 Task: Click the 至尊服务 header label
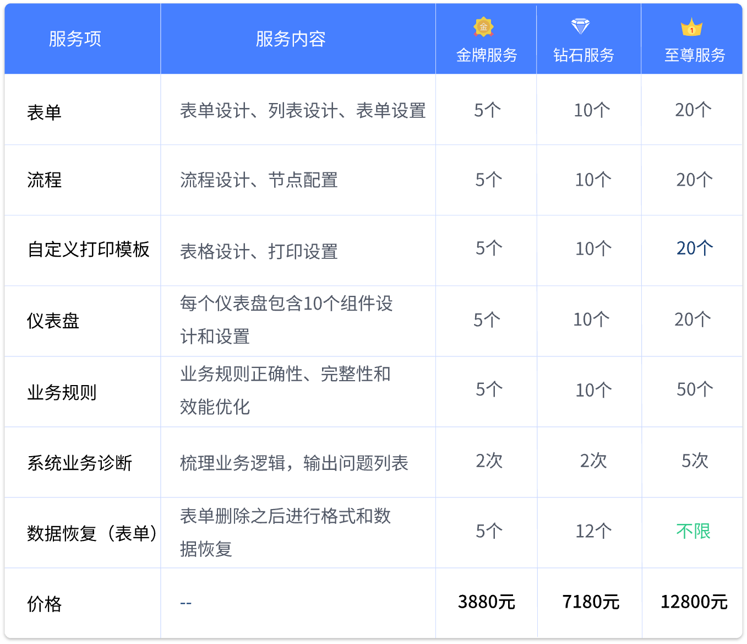(x=695, y=55)
